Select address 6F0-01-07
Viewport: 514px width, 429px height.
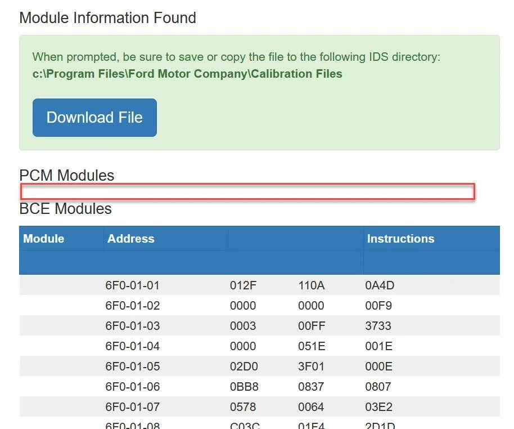tap(132, 408)
